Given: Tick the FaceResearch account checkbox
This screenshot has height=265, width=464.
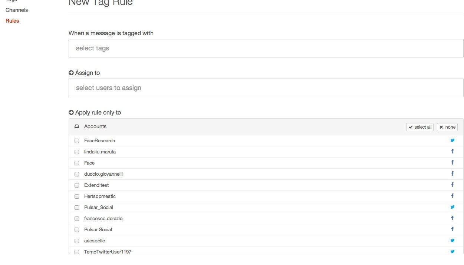Looking at the screenshot, I should 77,141.
